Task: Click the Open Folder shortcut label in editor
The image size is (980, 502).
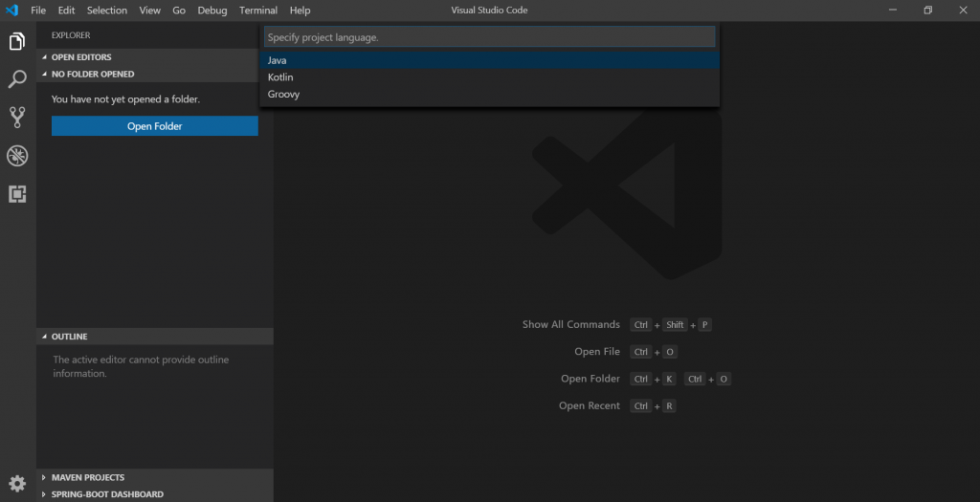Action: click(590, 379)
